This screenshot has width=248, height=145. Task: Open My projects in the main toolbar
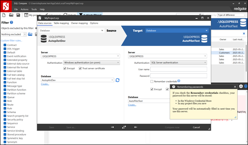point(32,15)
